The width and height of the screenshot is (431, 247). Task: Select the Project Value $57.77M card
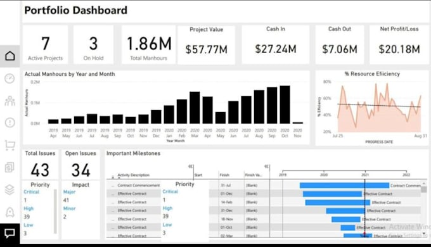point(207,45)
